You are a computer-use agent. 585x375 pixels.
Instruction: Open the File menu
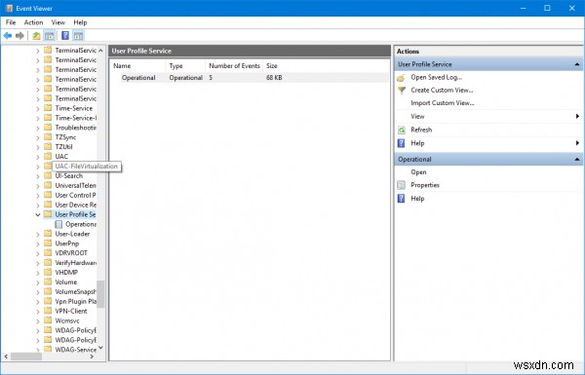pyautogui.click(x=11, y=22)
